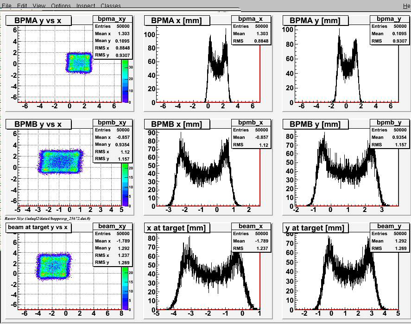Open the Classes menu

click(x=111, y=6)
